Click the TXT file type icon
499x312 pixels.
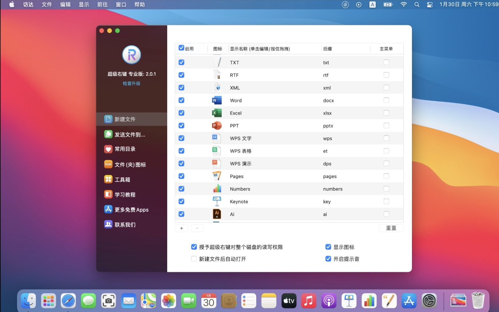217,62
